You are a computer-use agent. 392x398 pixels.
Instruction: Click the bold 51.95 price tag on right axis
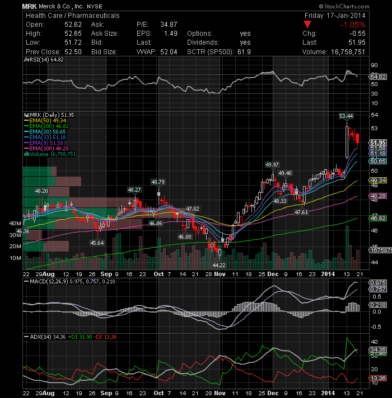pyautogui.click(x=377, y=143)
